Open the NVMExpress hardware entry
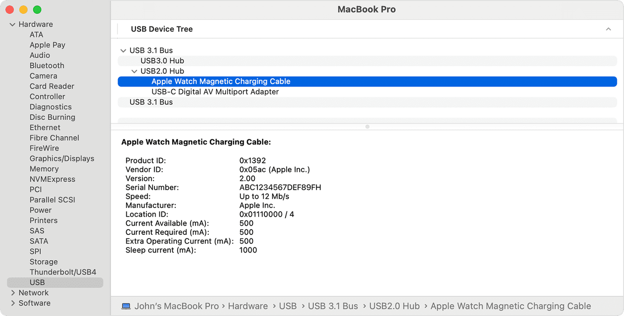624x316 pixels. (x=52, y=179)
